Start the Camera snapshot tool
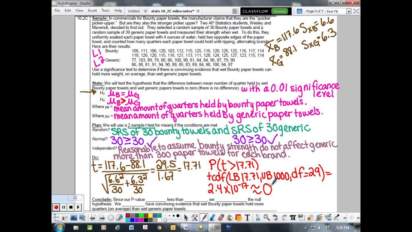The width and height of the screenshot is (412, 232). point(301,217)
